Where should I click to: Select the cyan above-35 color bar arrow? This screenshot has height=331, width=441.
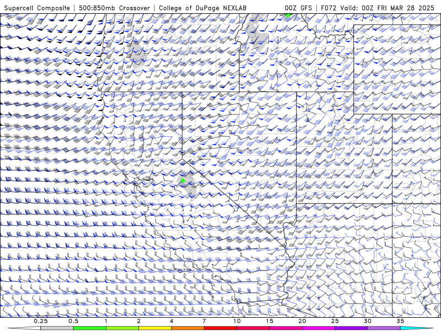[x=416, y=328]
